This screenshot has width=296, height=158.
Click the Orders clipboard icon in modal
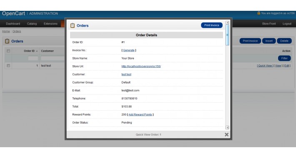(73, 25)
